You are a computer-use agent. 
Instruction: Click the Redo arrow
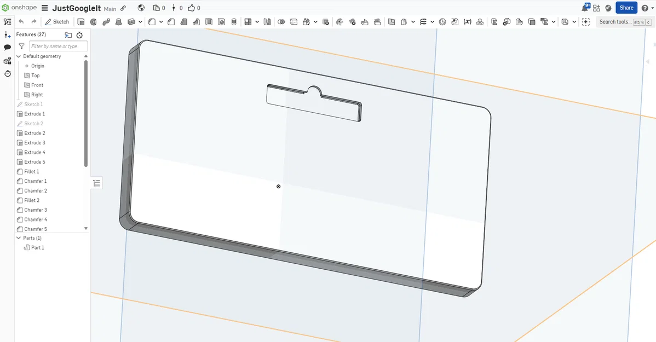pos(34,22)
